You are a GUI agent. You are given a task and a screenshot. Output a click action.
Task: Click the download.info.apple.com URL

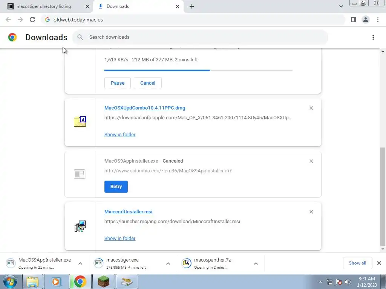pyautogui.click(x=198, y=117)
